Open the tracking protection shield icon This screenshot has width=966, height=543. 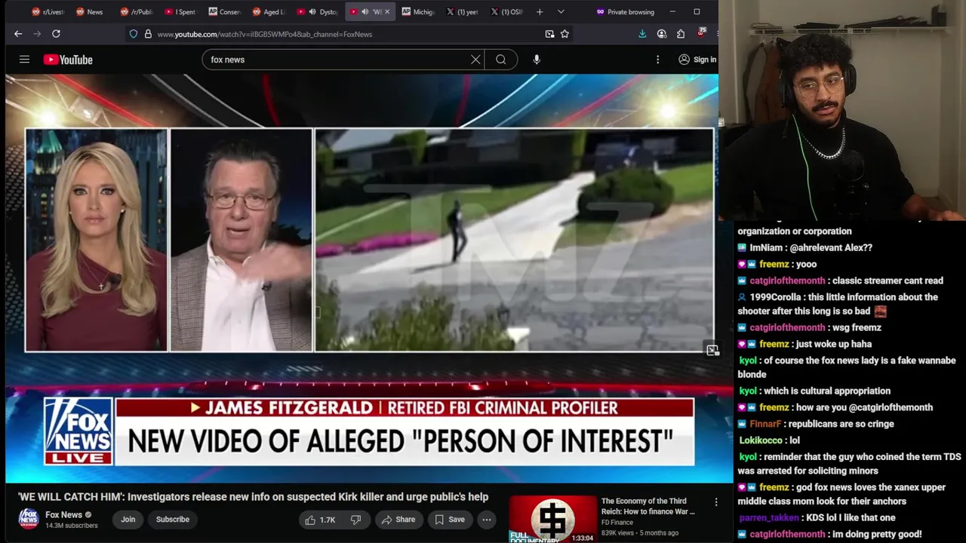[134, 34]
